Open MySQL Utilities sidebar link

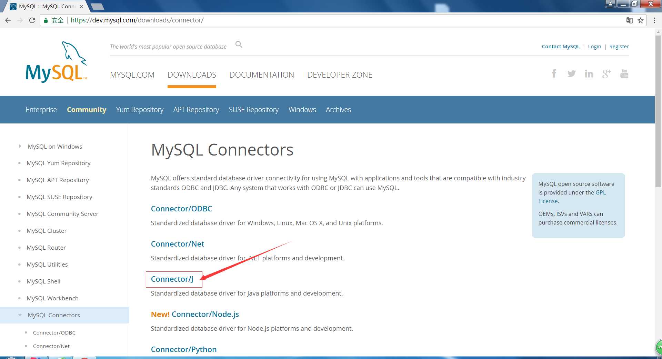coord(47,265)
